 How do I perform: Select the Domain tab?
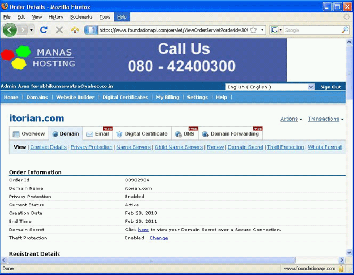(66, 134)
